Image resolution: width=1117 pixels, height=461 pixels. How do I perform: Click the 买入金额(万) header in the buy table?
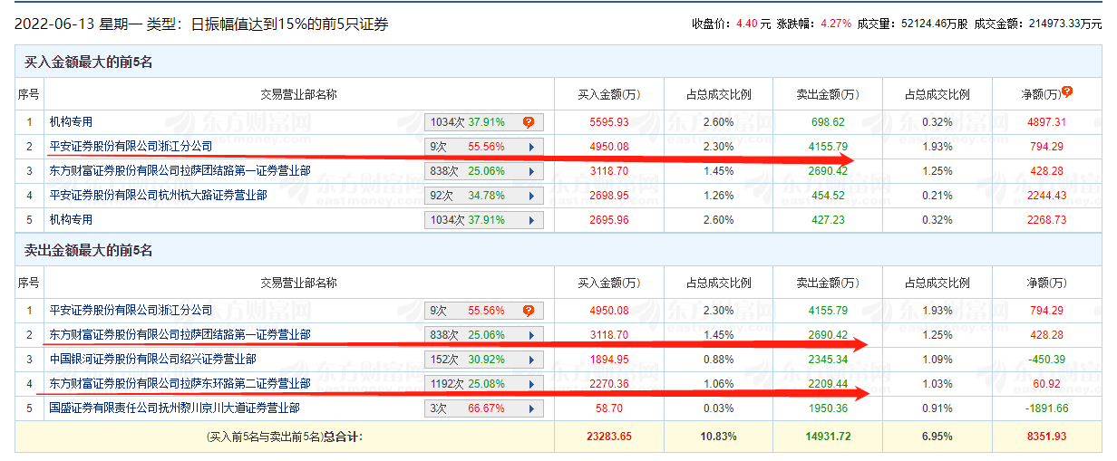pos(609,94)
